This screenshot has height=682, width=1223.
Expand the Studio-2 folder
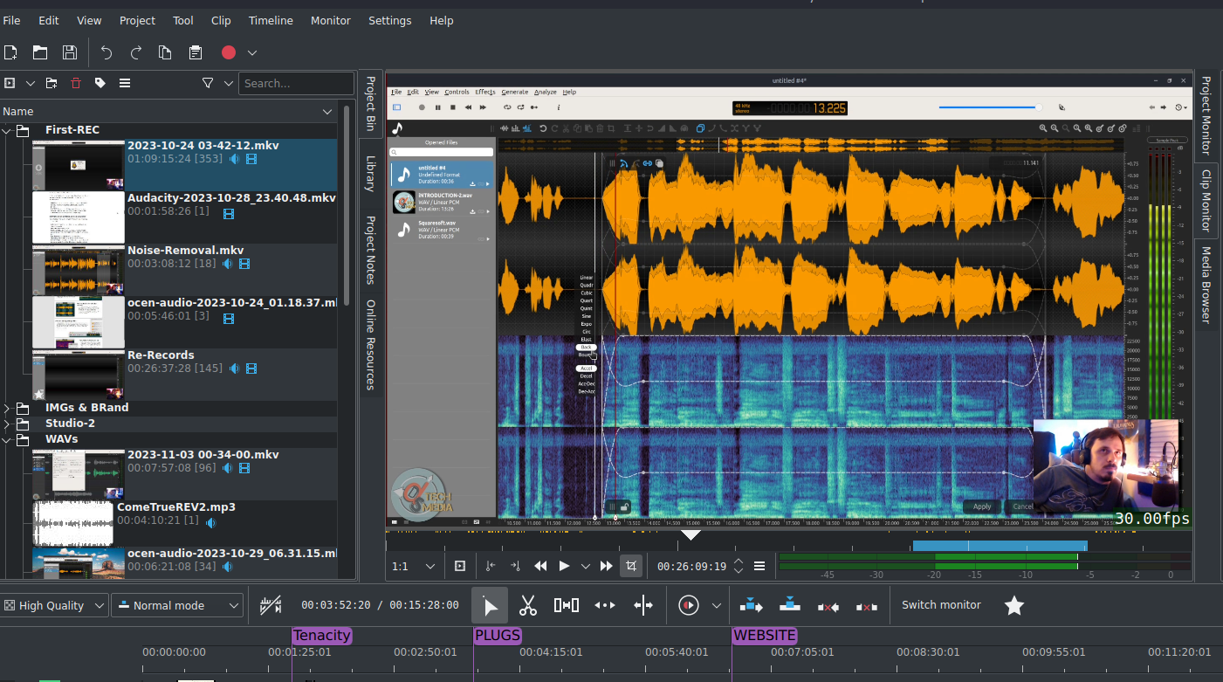(6, 424)
